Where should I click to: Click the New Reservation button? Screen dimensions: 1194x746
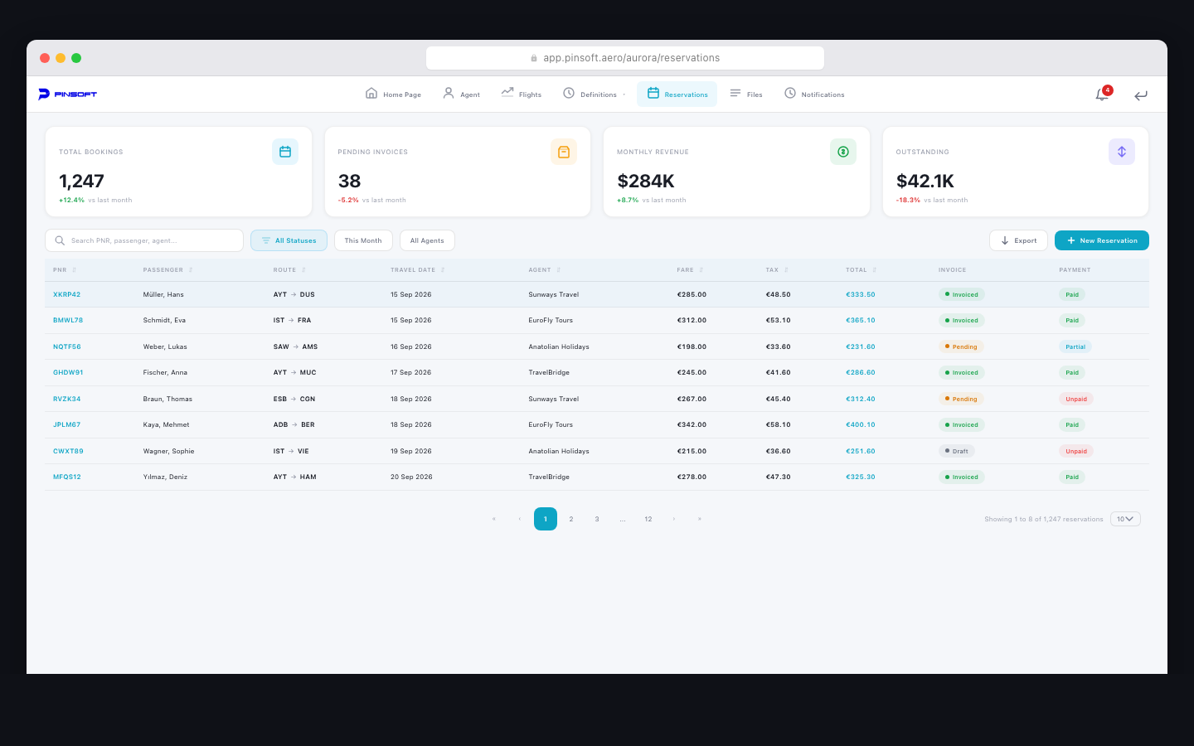coord(1102,240)
